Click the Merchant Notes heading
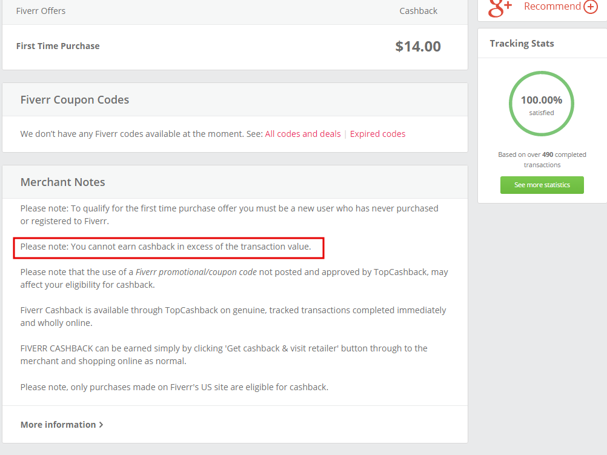The image size is (607, 455). coord(63,182)
